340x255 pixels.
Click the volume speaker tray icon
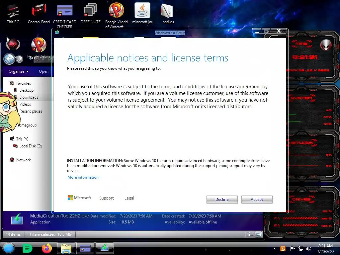(x=309, y=249)
